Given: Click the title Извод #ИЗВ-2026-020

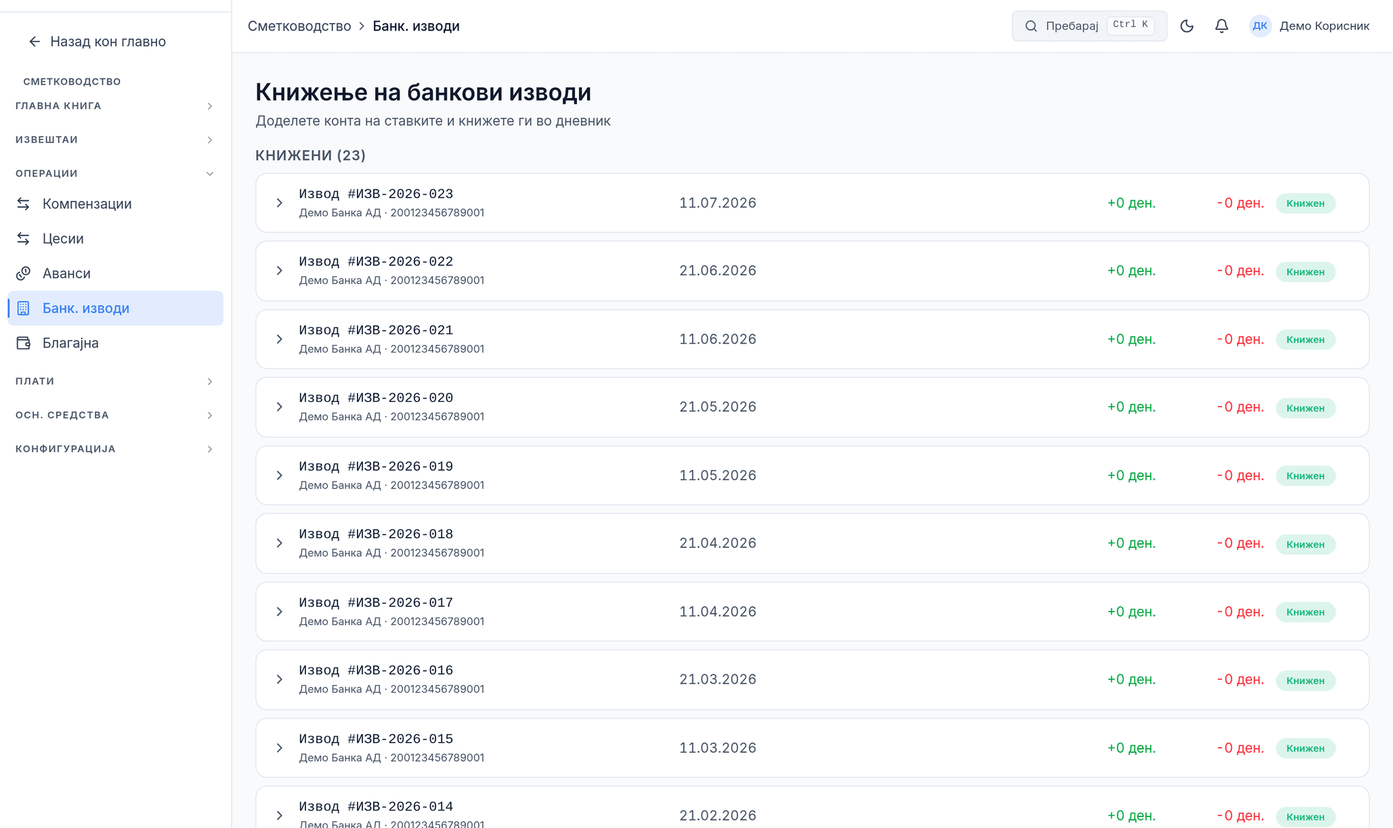Looking at the screenshot, I should (x=376, y=398).
